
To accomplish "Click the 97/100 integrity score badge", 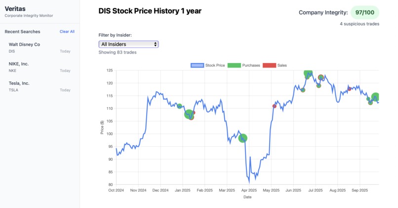I will pos(365,12).
